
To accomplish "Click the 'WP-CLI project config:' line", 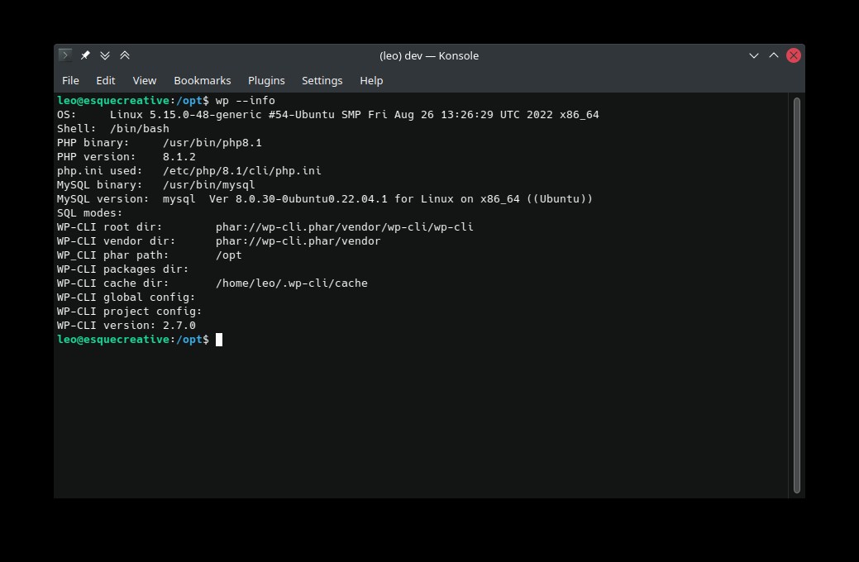I will pos(129,311).
